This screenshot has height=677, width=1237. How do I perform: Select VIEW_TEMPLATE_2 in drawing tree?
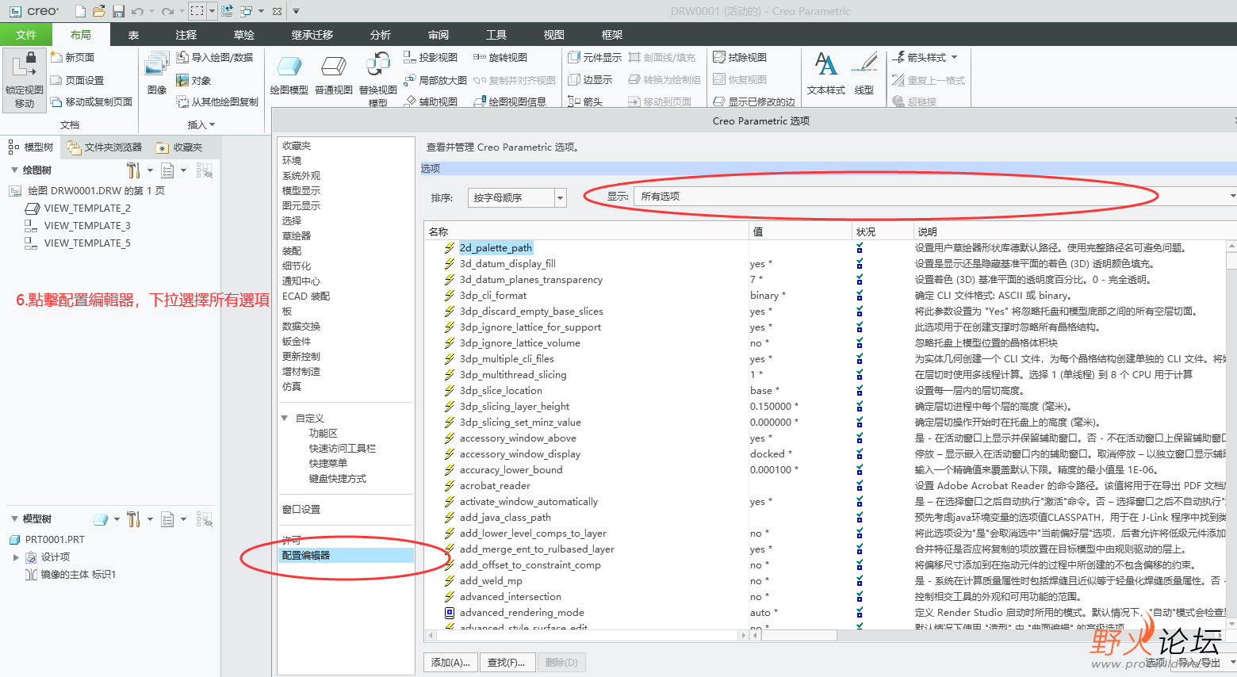(87, 208)
